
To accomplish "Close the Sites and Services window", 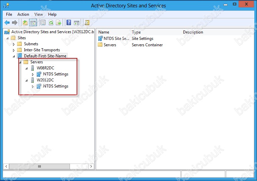I will click(246, 4).
